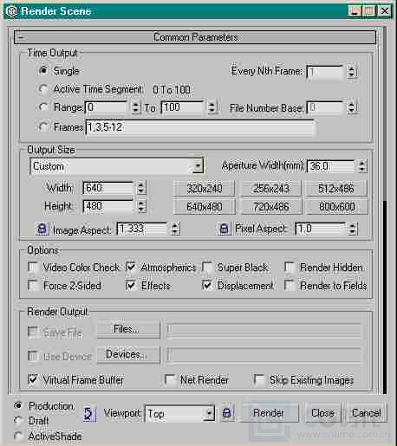Enable Force 2-Sided checkbox
The height and width of the screenshot is (446, 397).
point(33,285)
